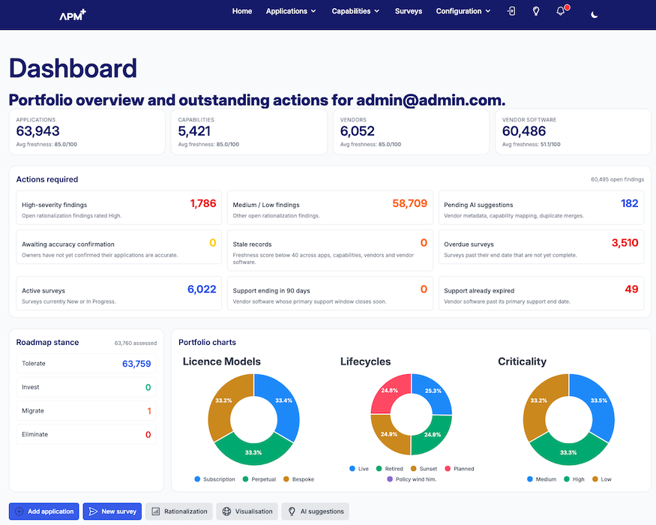The width and height of the screenshot is (656, 525).
Task: Open the Active surveys card
Action: 118,293
